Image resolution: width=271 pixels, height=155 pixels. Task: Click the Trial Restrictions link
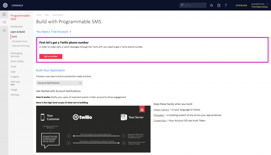point(259,7)
